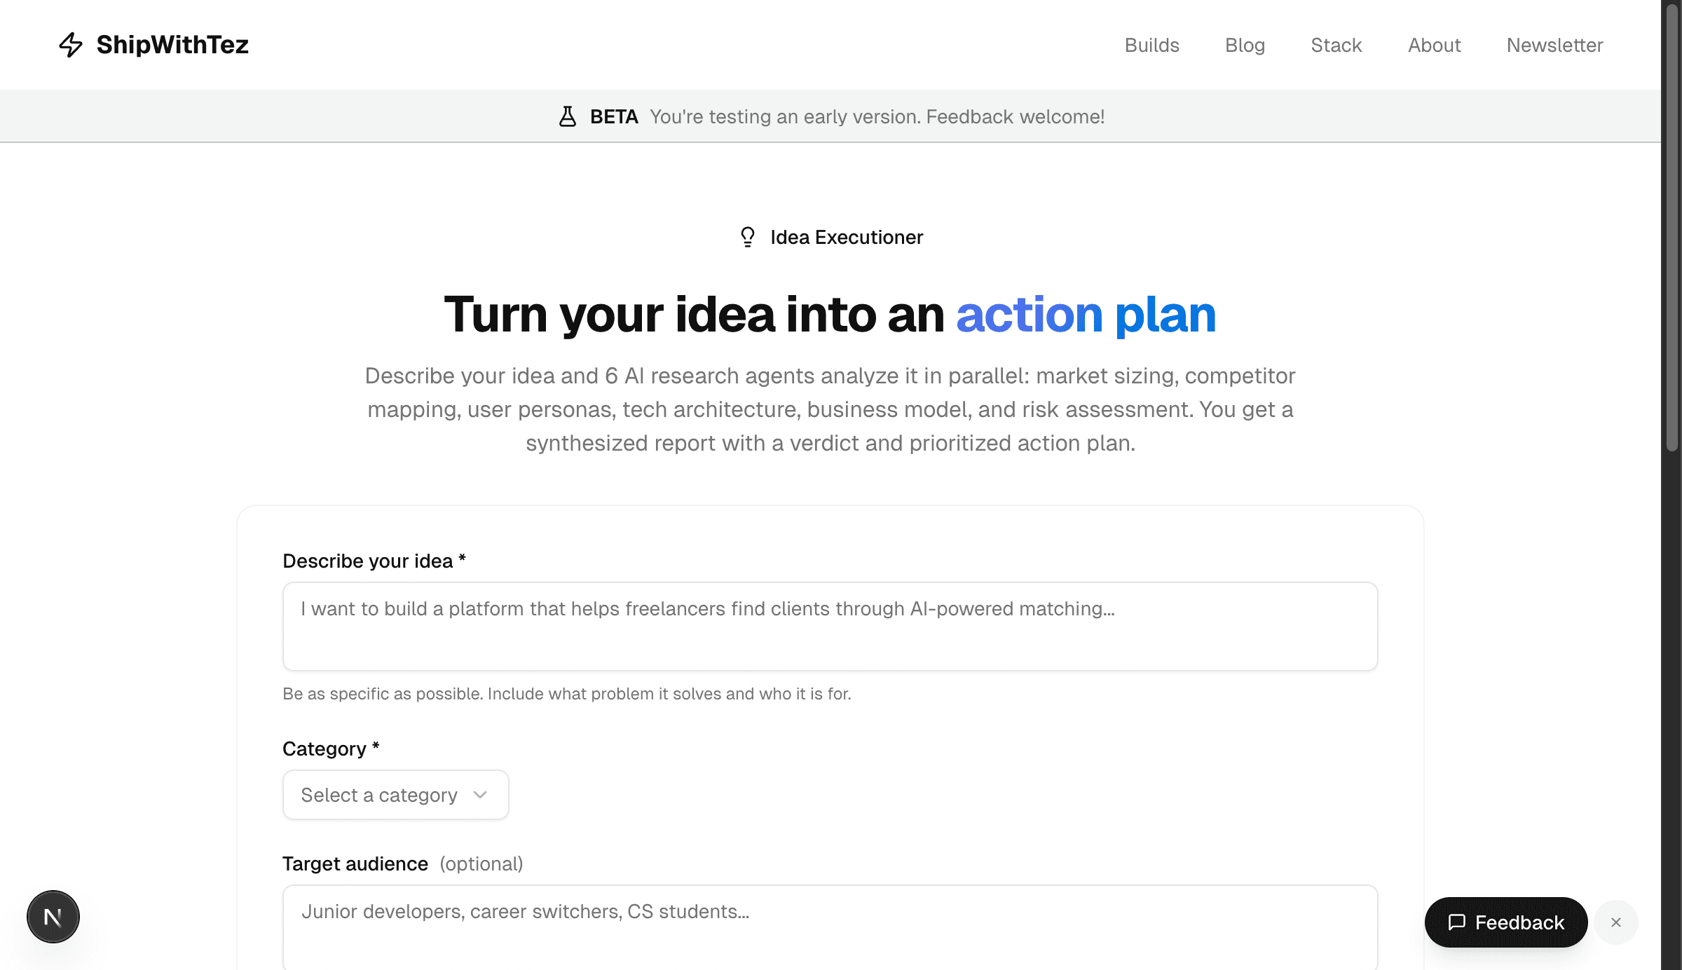Click the ShipWithTez lightning bolt logo icon
The height and width of the screenshot is (970, 1682).
pos(71,44)
